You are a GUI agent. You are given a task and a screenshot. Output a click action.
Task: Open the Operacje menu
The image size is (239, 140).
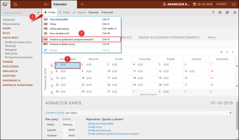[93, 13]
